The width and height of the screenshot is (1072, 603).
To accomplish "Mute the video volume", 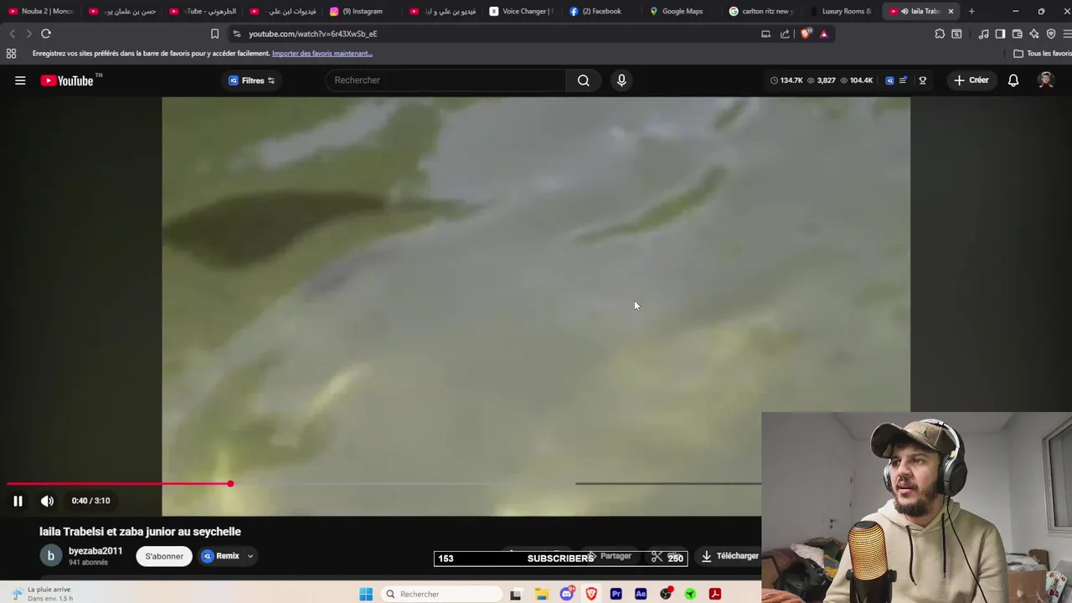I will point(47,501).
